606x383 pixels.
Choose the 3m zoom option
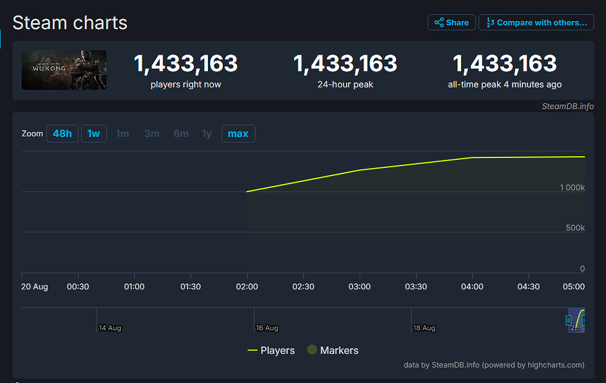(152, 133)
